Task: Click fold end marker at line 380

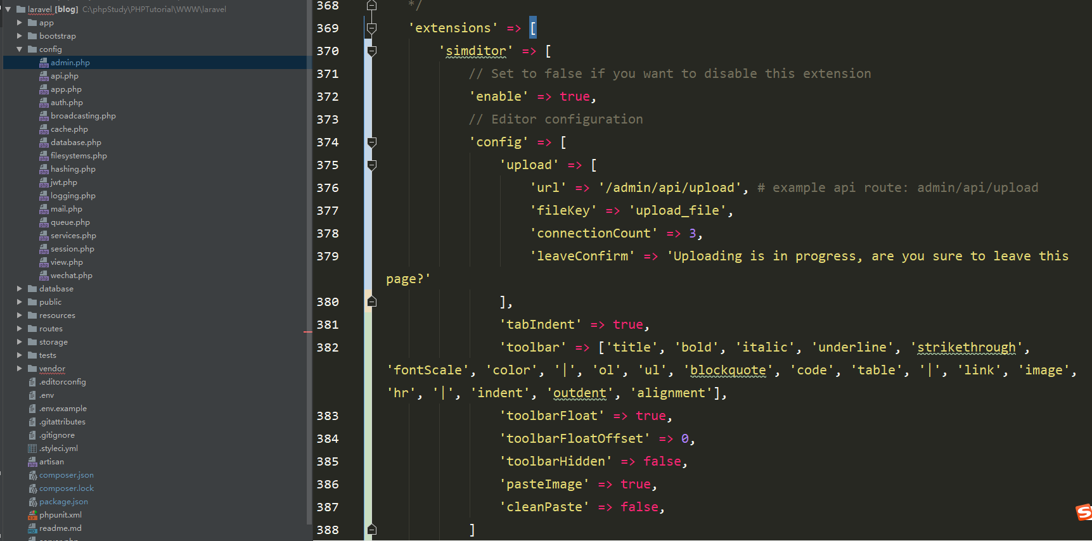Action: (x=372, y=302)
